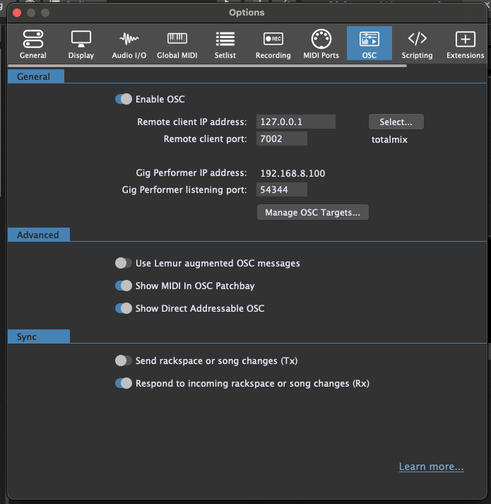Open the Display options tab
The height and width of the screenshot is (504, 491).
pyautogui.click(x=81, y=44)
